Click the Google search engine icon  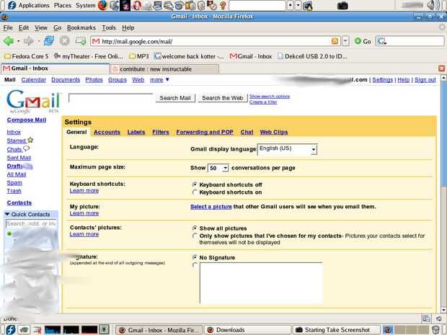[381, 41]
